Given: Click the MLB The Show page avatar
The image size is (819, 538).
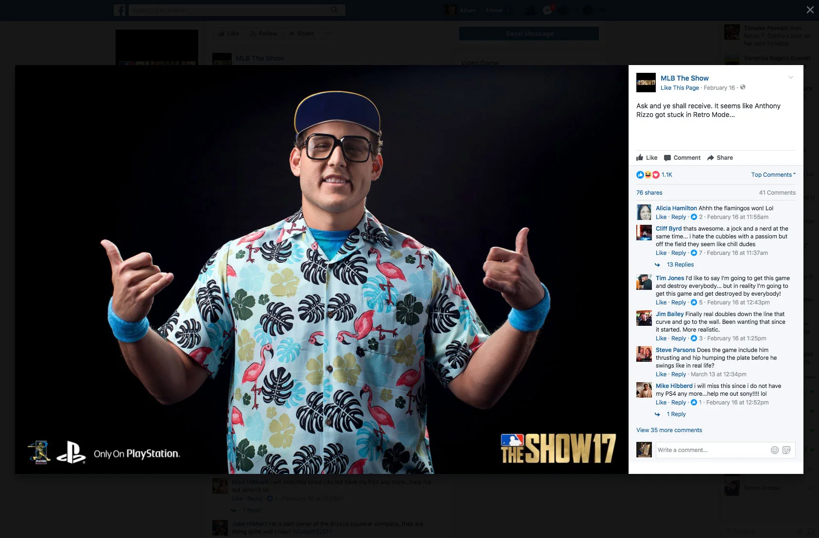Looking at the screenshot, I should [x=646, y=83].
